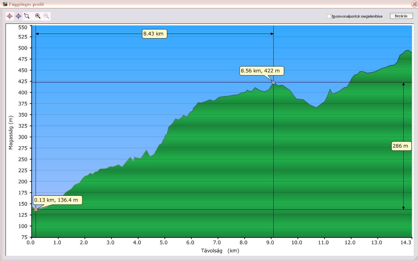Enable Nyomvonalpontok megjelenítése checkbox
418x261 pixels.
pos(329,16)
